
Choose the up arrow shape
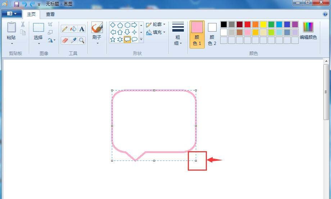tap(120, 32)
